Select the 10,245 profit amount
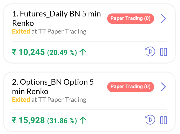The height and width of the screenshot is (134, 180). [32, 52]
